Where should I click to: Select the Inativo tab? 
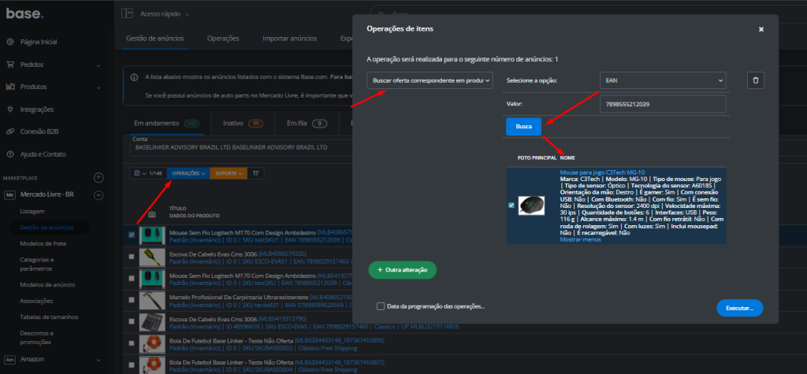pyautogui.click(x=243, y=124)
